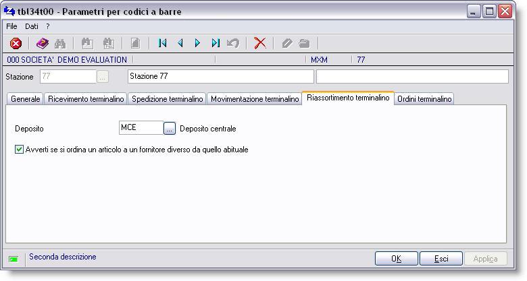
Task: Go to the previous record
Action: [x=180, y=43]
